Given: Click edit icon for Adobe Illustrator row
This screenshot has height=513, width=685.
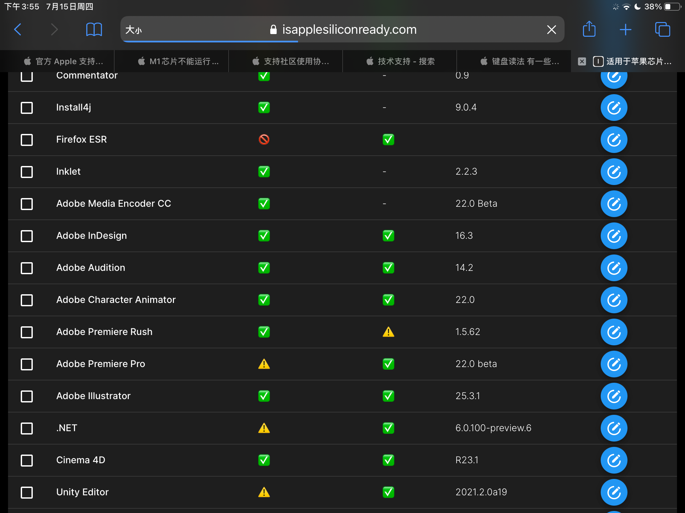Looking at the screenshot, I should coord(614,396).
